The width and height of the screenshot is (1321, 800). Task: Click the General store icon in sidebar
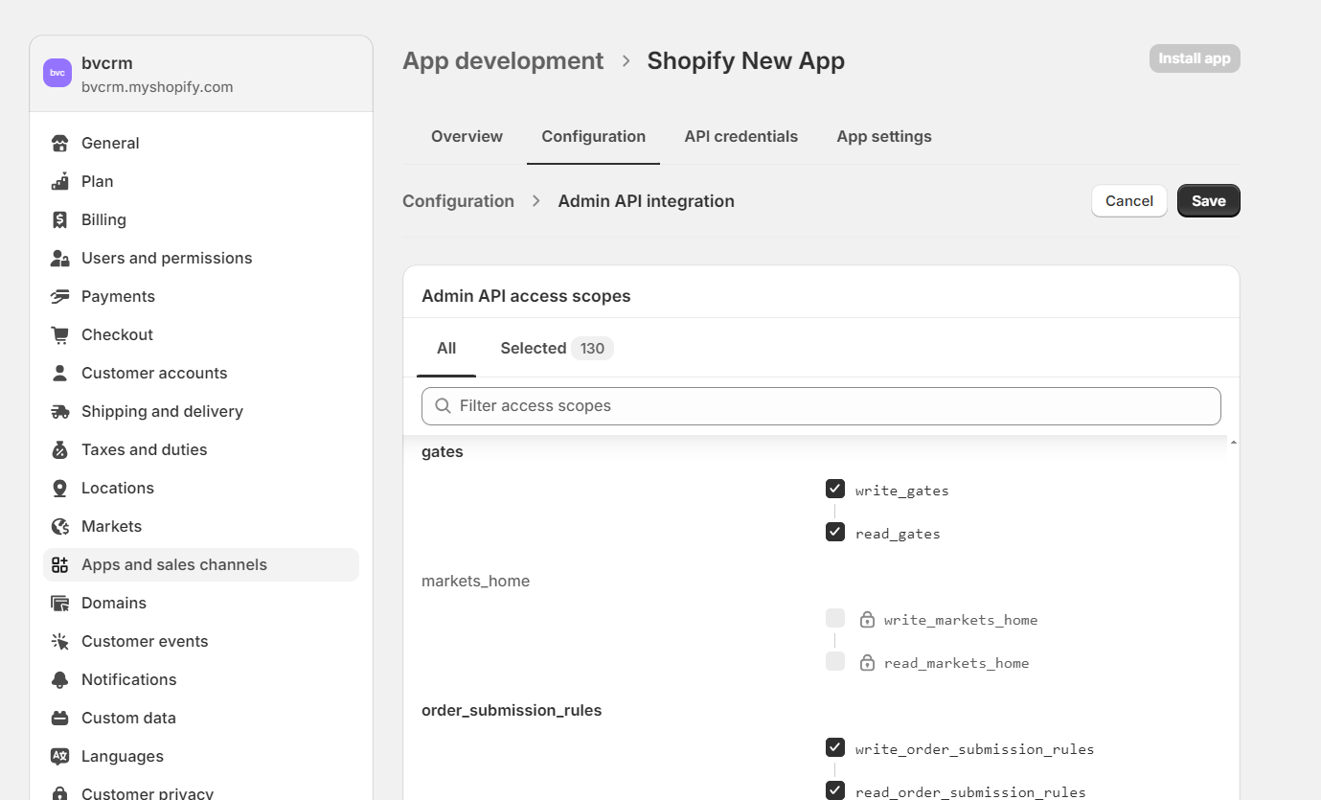(x=60, y=144)
